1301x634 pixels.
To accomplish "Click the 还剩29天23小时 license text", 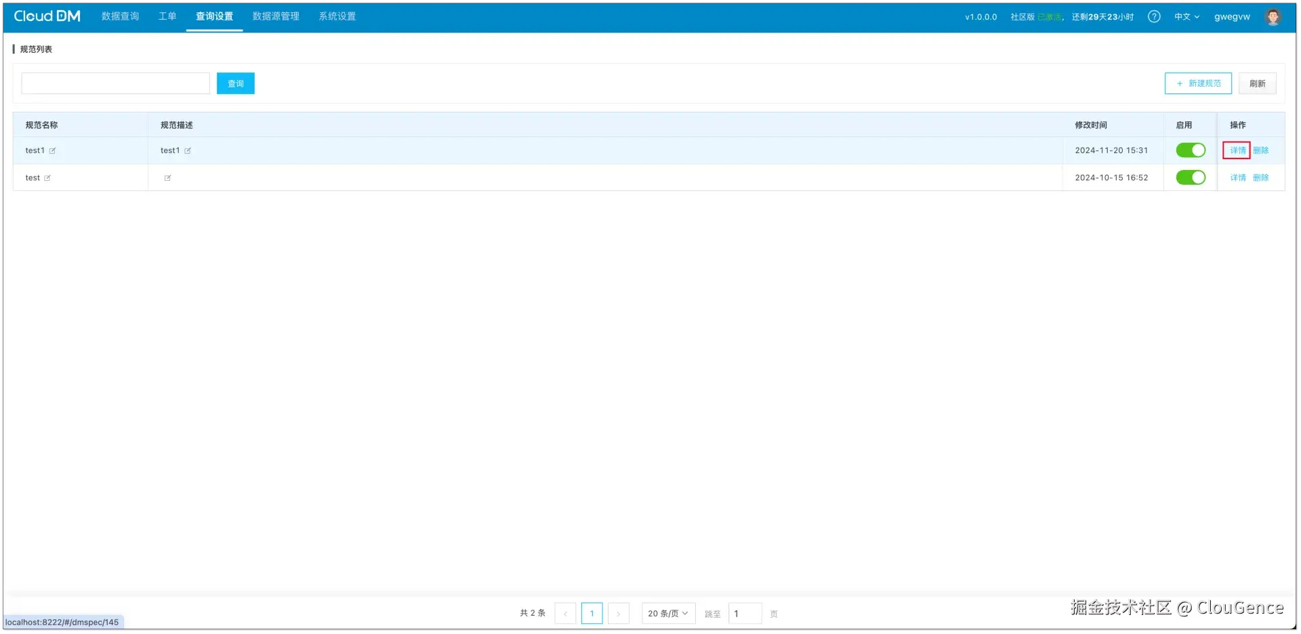I will (x=1102, y=17).
